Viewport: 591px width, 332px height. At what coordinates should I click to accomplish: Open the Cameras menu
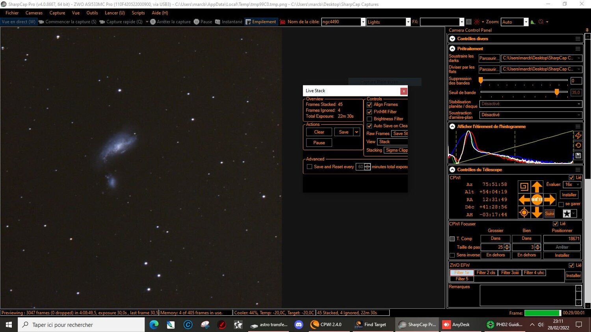33,13
